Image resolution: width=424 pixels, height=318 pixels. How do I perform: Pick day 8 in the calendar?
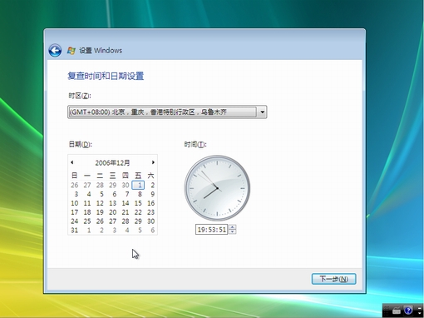point(140,194)
